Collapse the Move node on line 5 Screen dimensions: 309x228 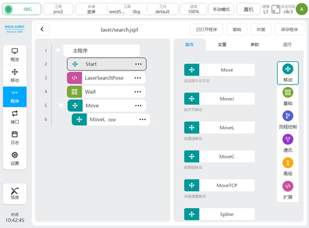tap(61, 106)
